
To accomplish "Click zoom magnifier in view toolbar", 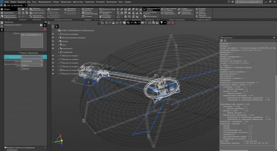I will click(106, 23).
